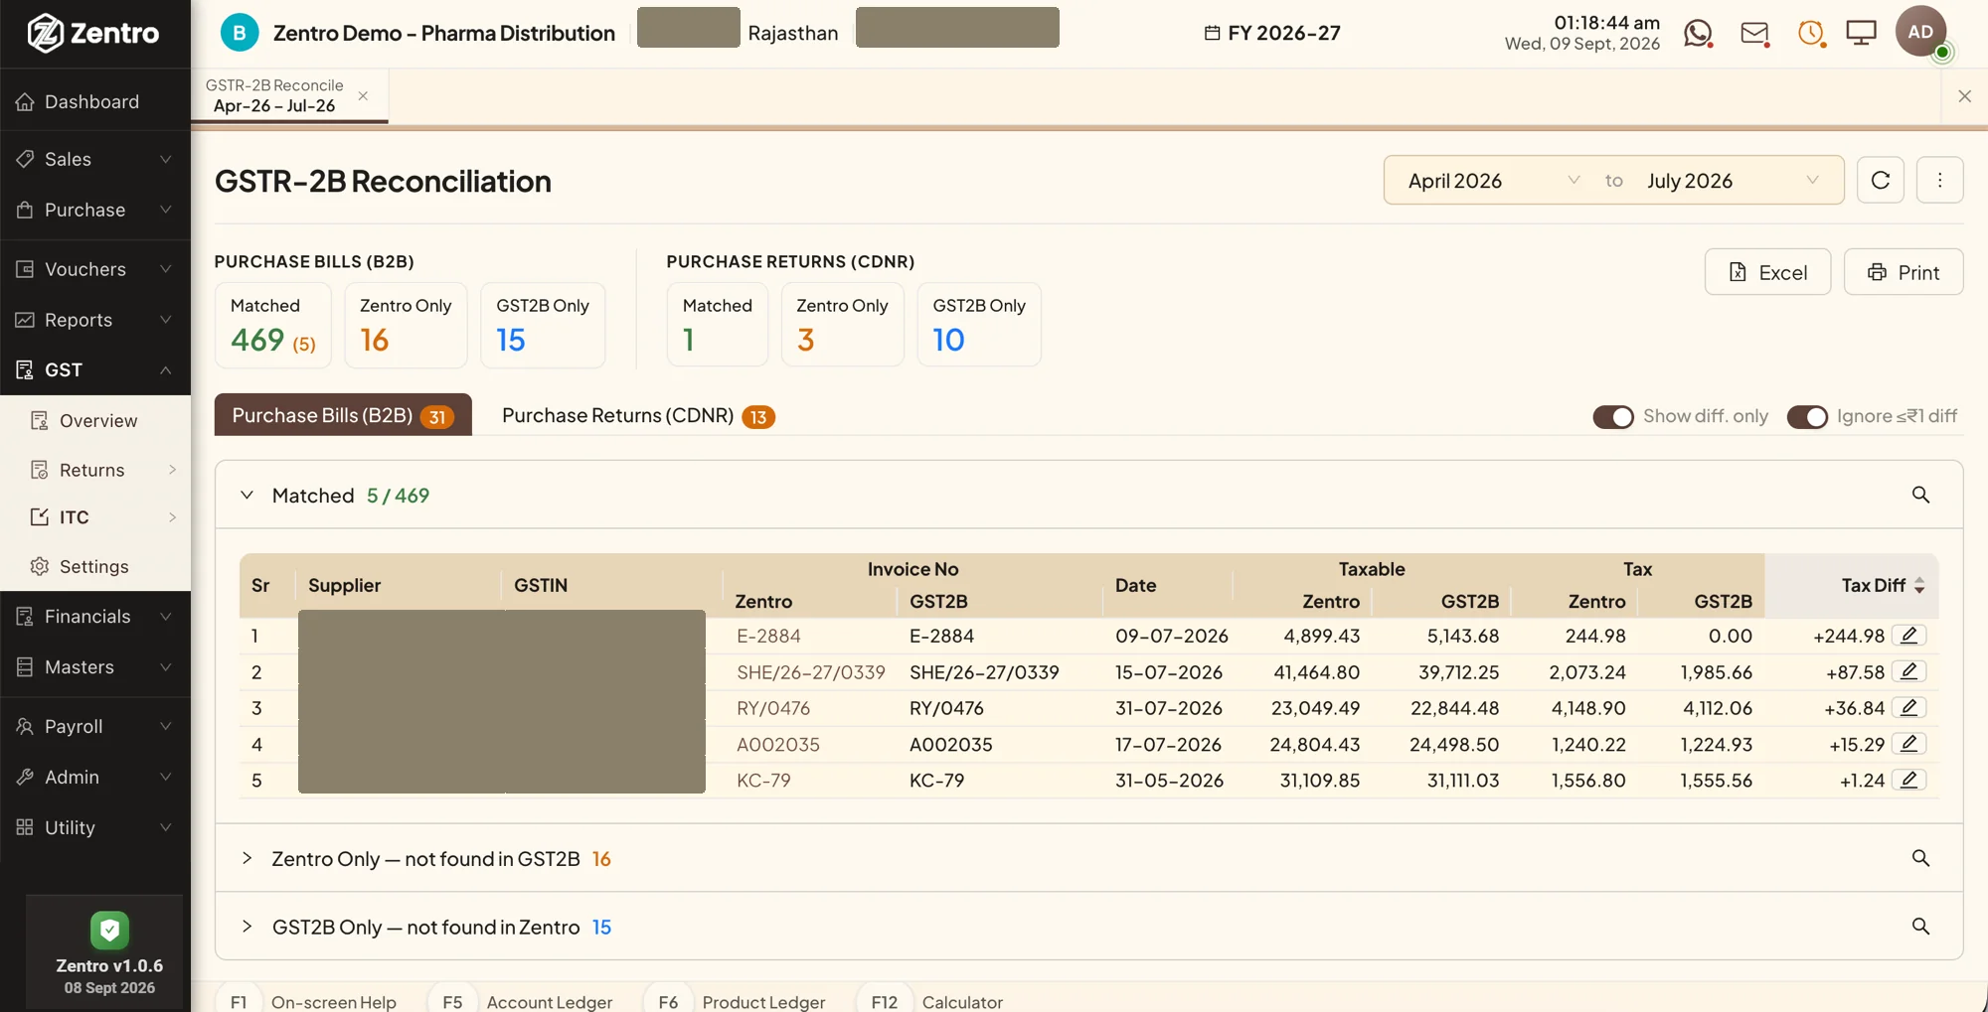Click the orange clock reminder icon
Viewport: 1988px width, 1012px height.
tap(1811, 33)
